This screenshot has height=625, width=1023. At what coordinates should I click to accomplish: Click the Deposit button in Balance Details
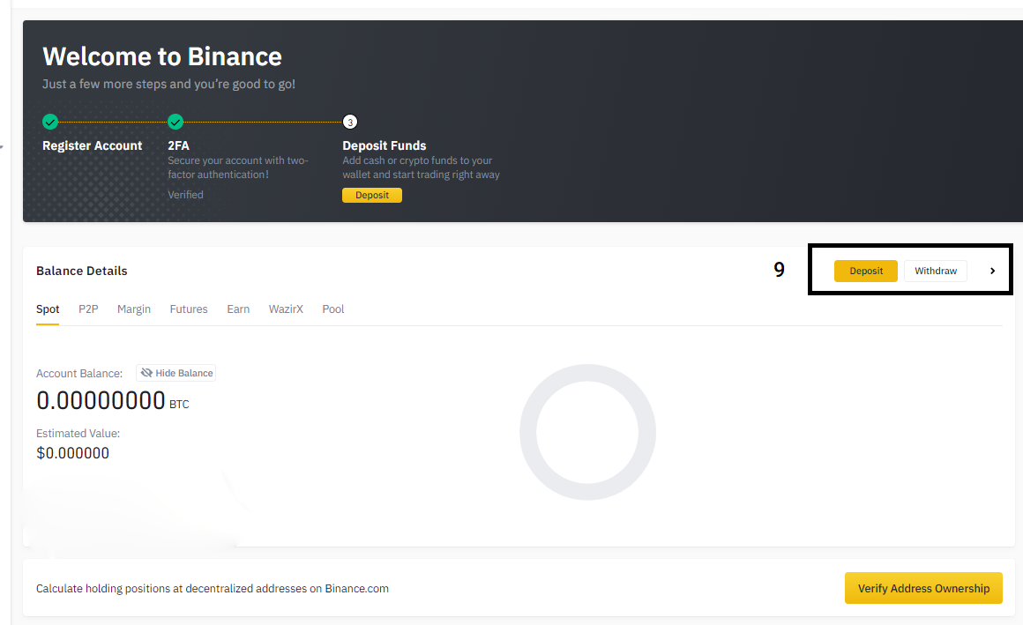[x=866, y=271]
